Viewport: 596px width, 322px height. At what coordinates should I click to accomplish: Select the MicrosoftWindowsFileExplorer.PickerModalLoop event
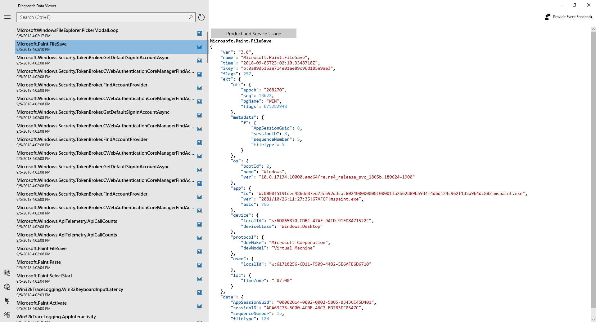[x=67, y=30]
